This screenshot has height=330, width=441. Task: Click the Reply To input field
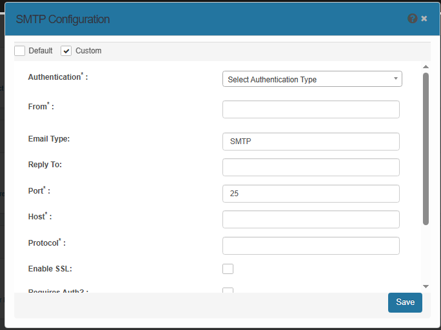(x=311, y=167)
